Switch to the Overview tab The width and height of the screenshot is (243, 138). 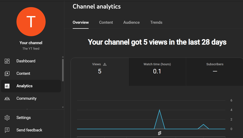point(81,22)
